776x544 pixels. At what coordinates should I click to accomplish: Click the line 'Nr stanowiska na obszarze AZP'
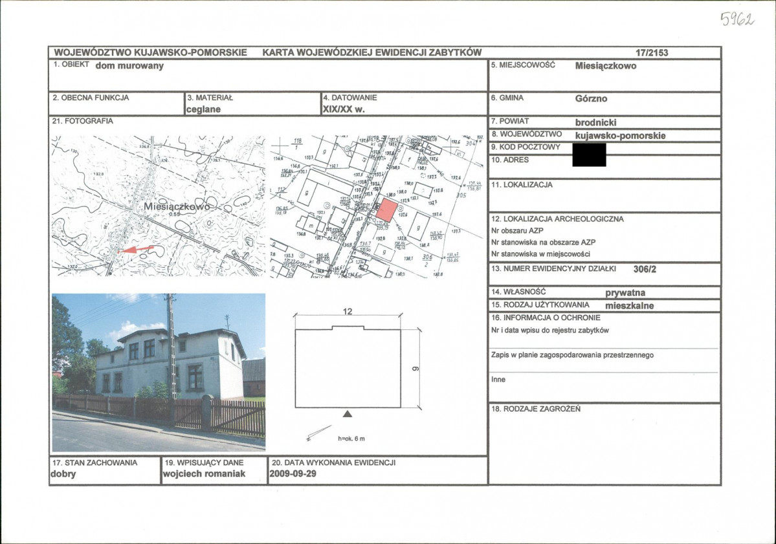click(x=544, y=243)
